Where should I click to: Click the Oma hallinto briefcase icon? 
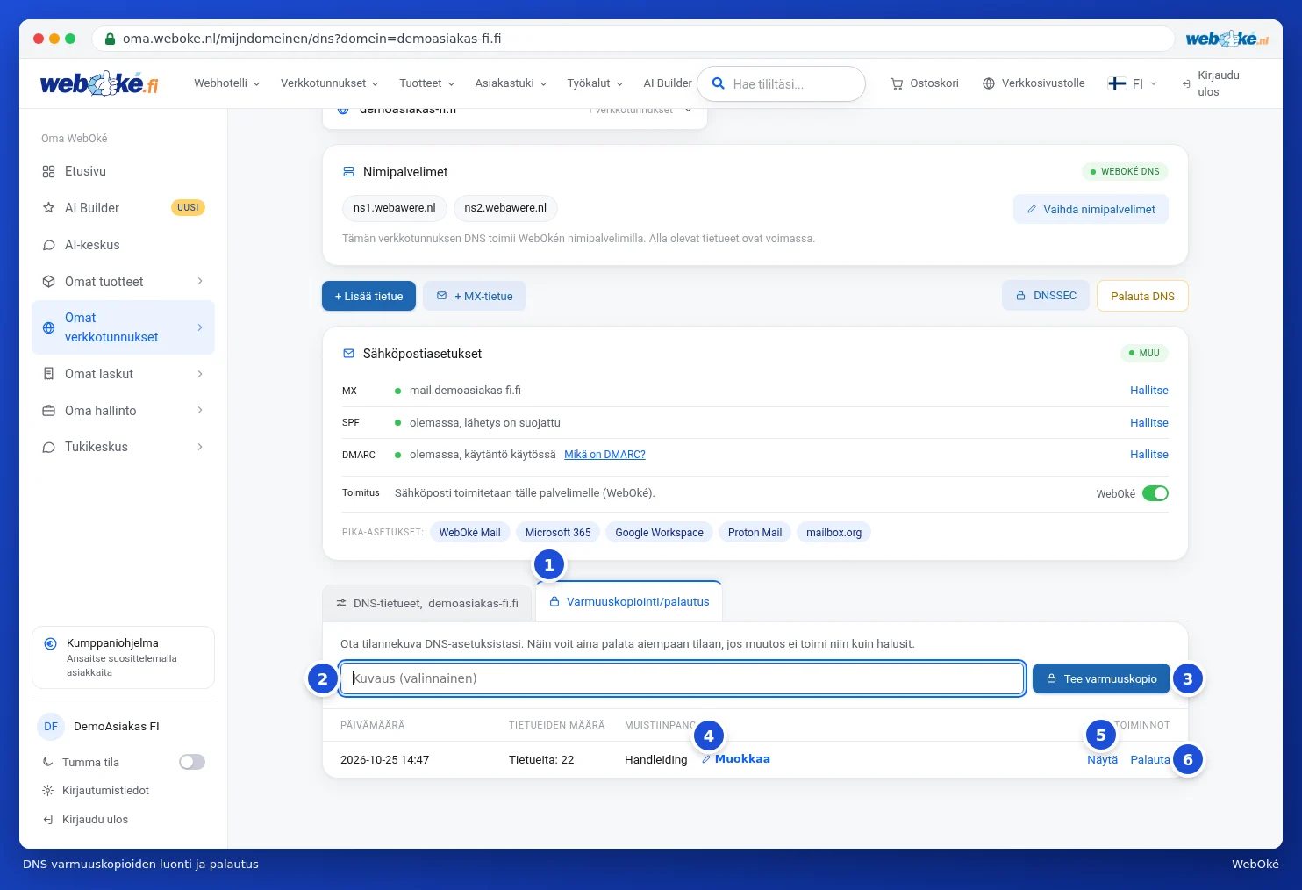coord(49,411)
